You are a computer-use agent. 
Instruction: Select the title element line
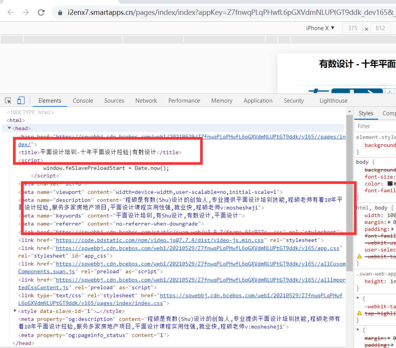pos(100,152)
